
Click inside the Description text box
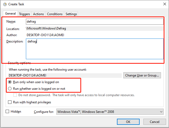tap(95, 49)
